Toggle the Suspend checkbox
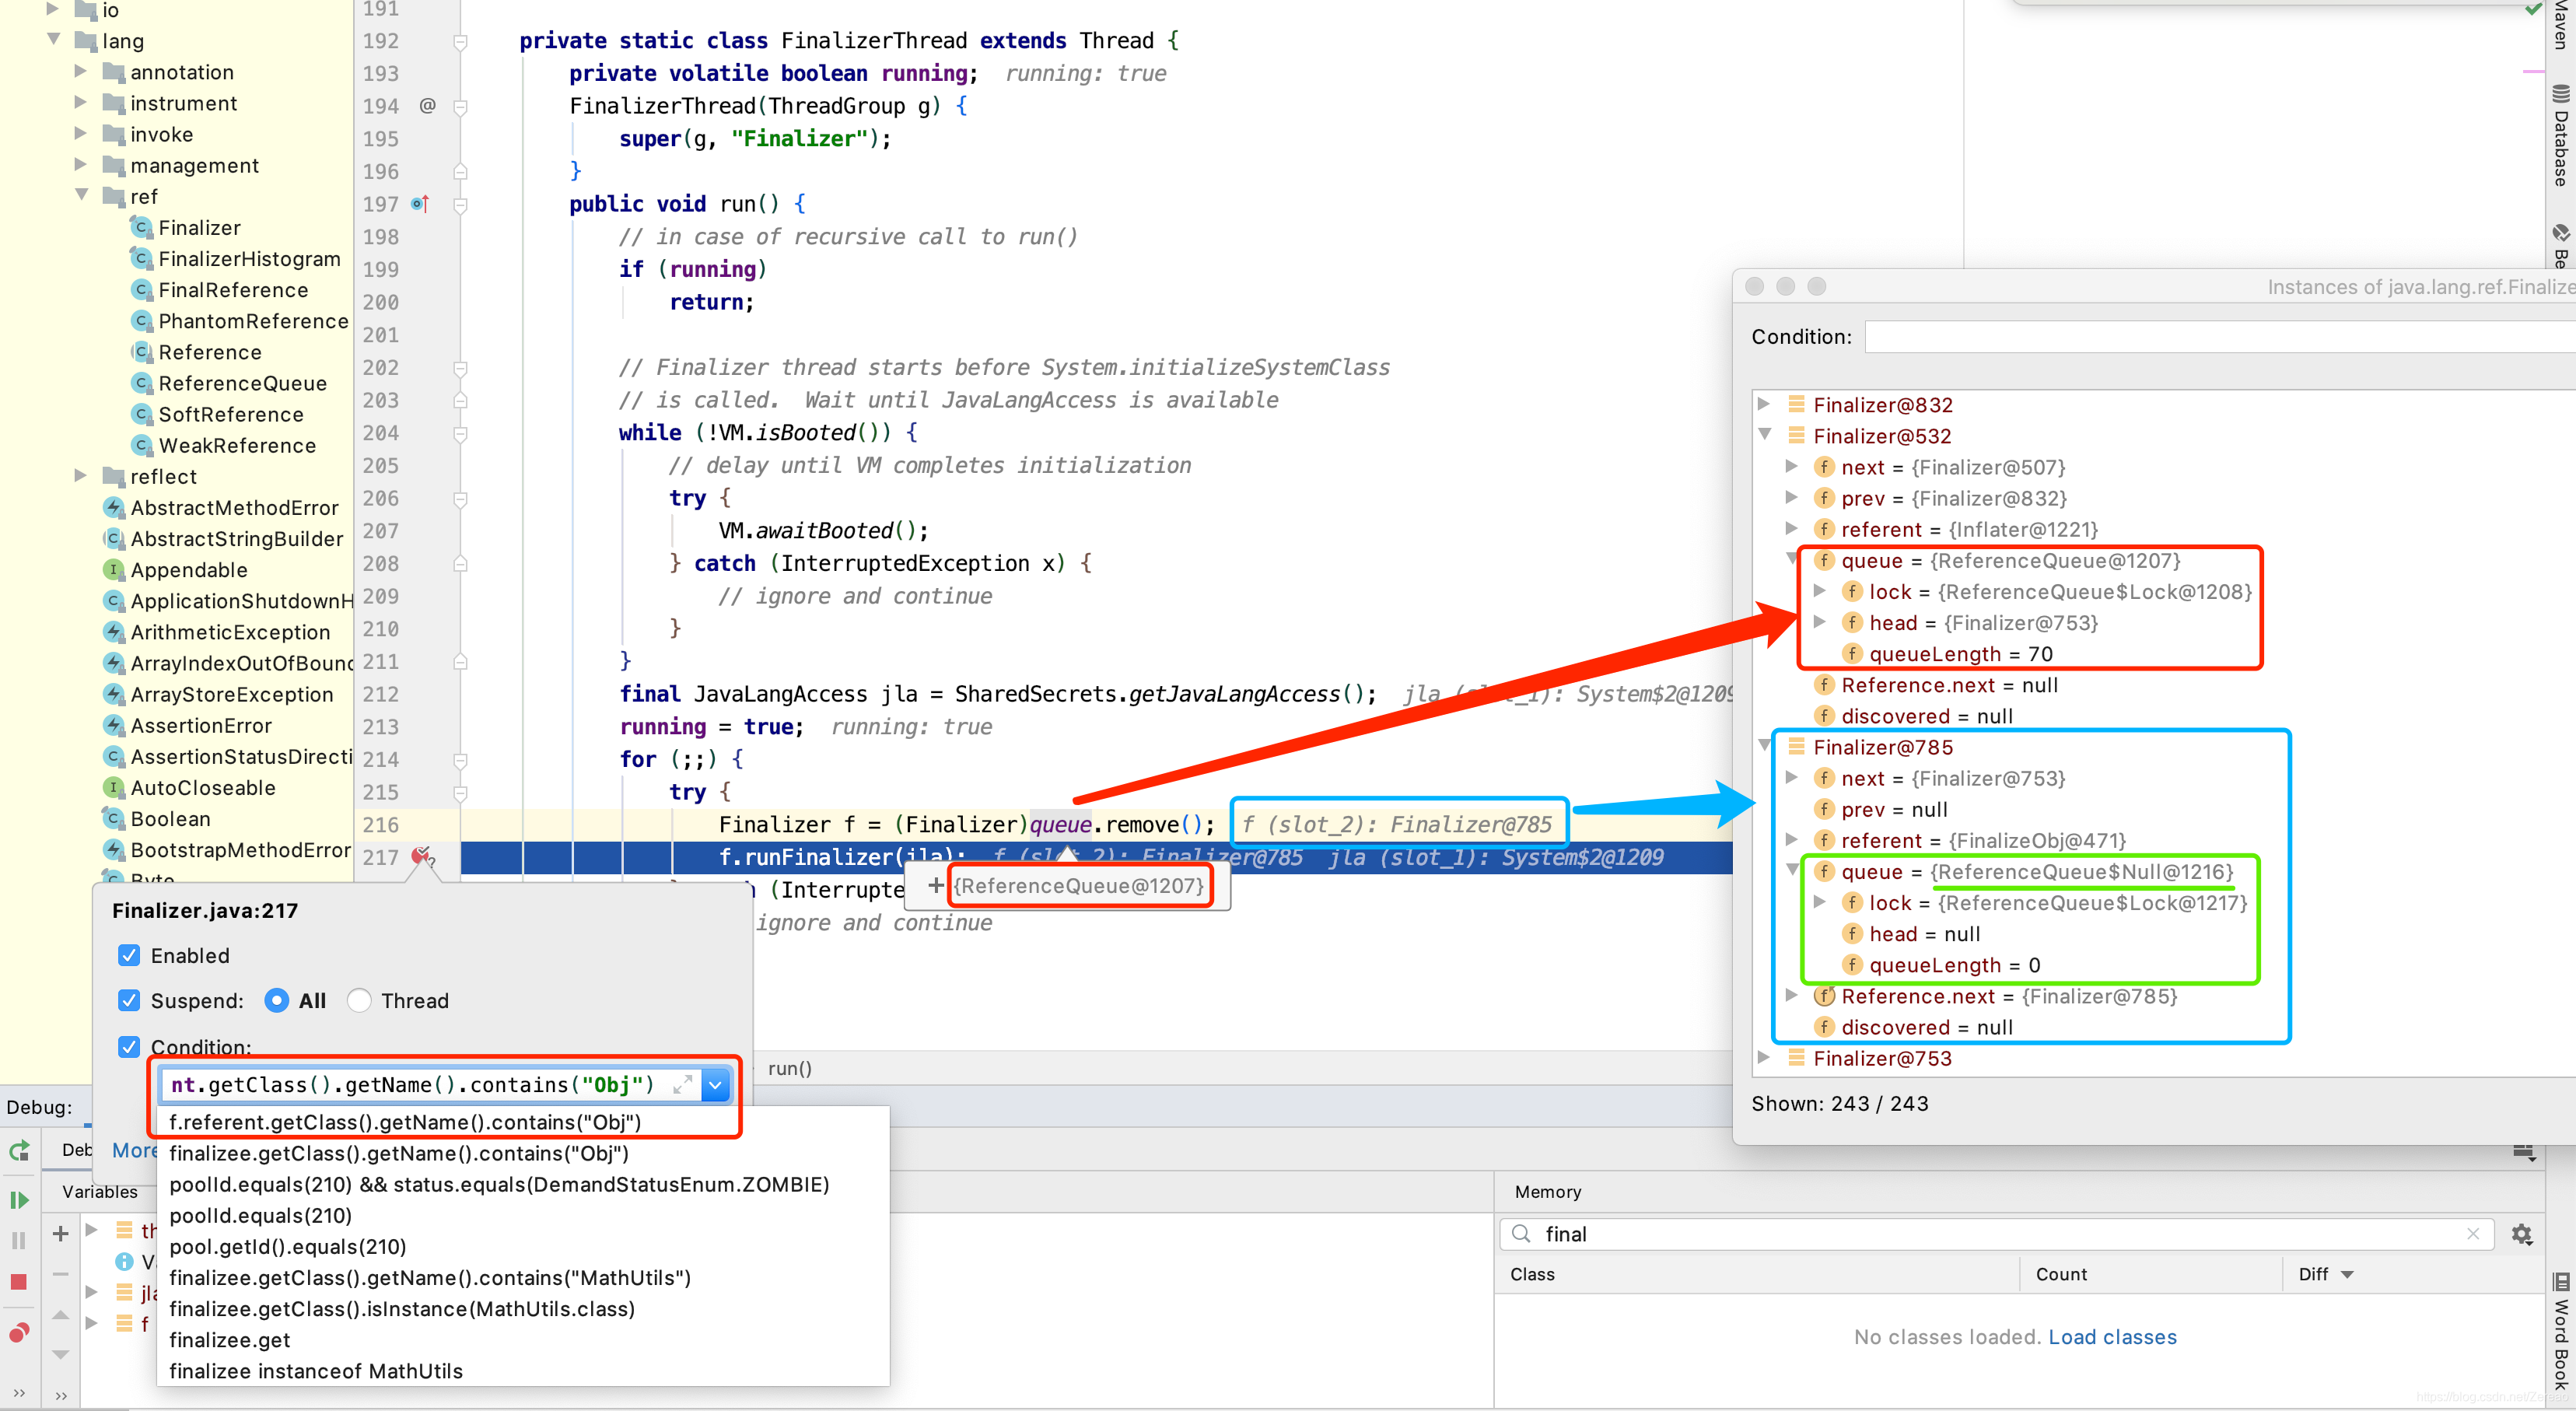Image resolution: width=2576 pixels, height=1411 pixels. (129, 1000)
